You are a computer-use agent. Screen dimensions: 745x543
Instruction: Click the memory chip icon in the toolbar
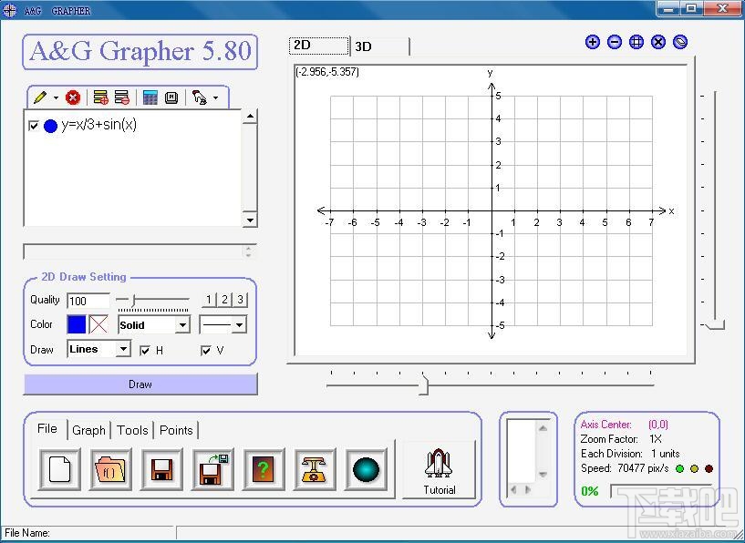(x=171, y=97)
